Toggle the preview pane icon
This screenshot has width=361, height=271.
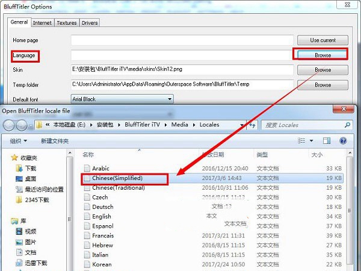(327, 140)
